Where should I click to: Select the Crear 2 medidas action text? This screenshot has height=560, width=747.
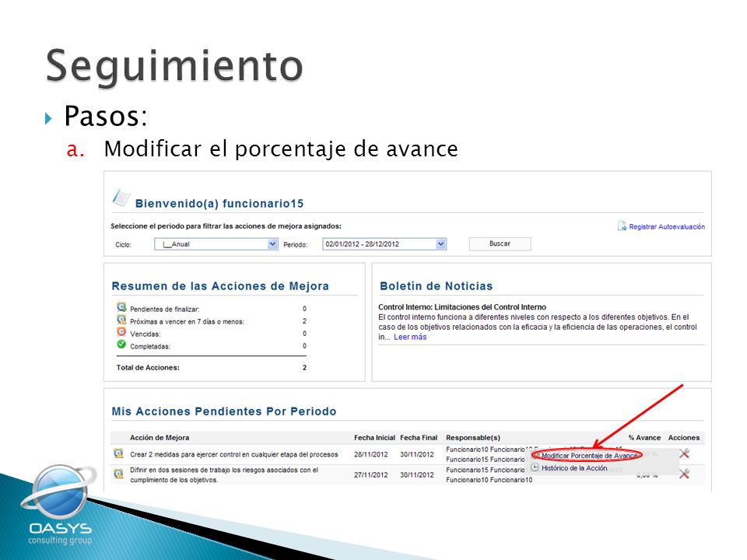(234, 455)
